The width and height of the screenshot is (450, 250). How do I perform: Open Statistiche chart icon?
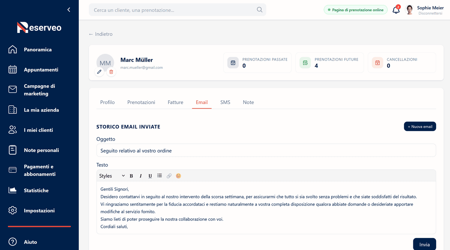click(13, 190)
